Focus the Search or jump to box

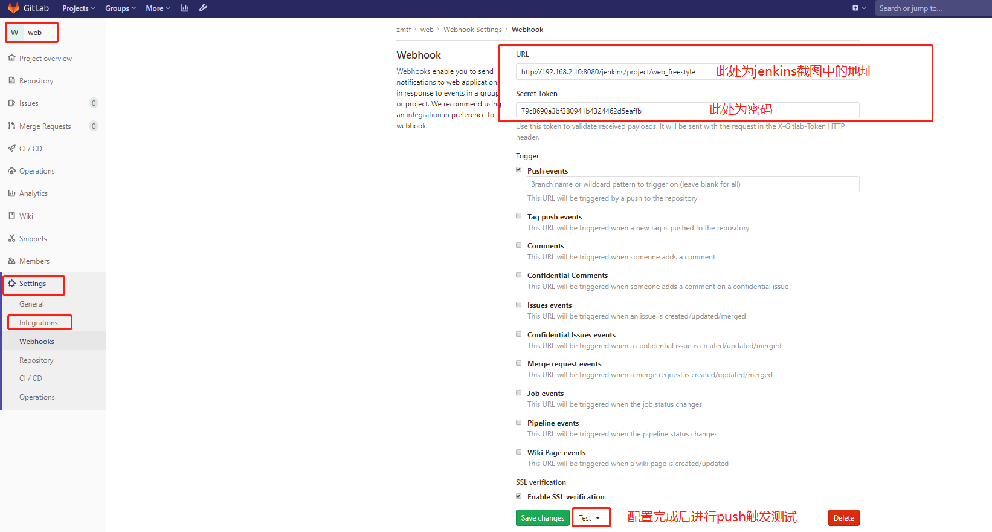(933, 8)
